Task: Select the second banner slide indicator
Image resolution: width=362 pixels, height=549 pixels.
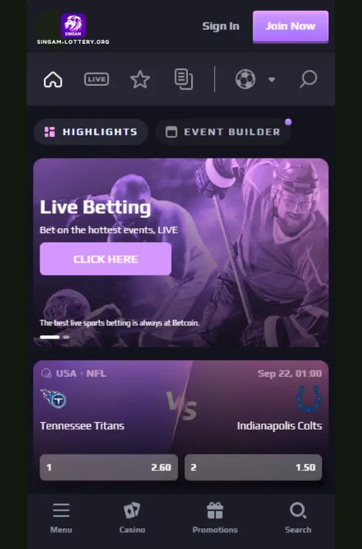Action: [x=66, y=337]
